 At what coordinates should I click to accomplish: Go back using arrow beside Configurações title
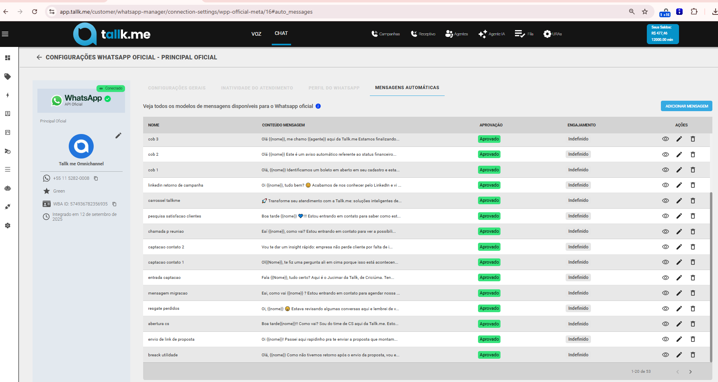coord(39,57)
